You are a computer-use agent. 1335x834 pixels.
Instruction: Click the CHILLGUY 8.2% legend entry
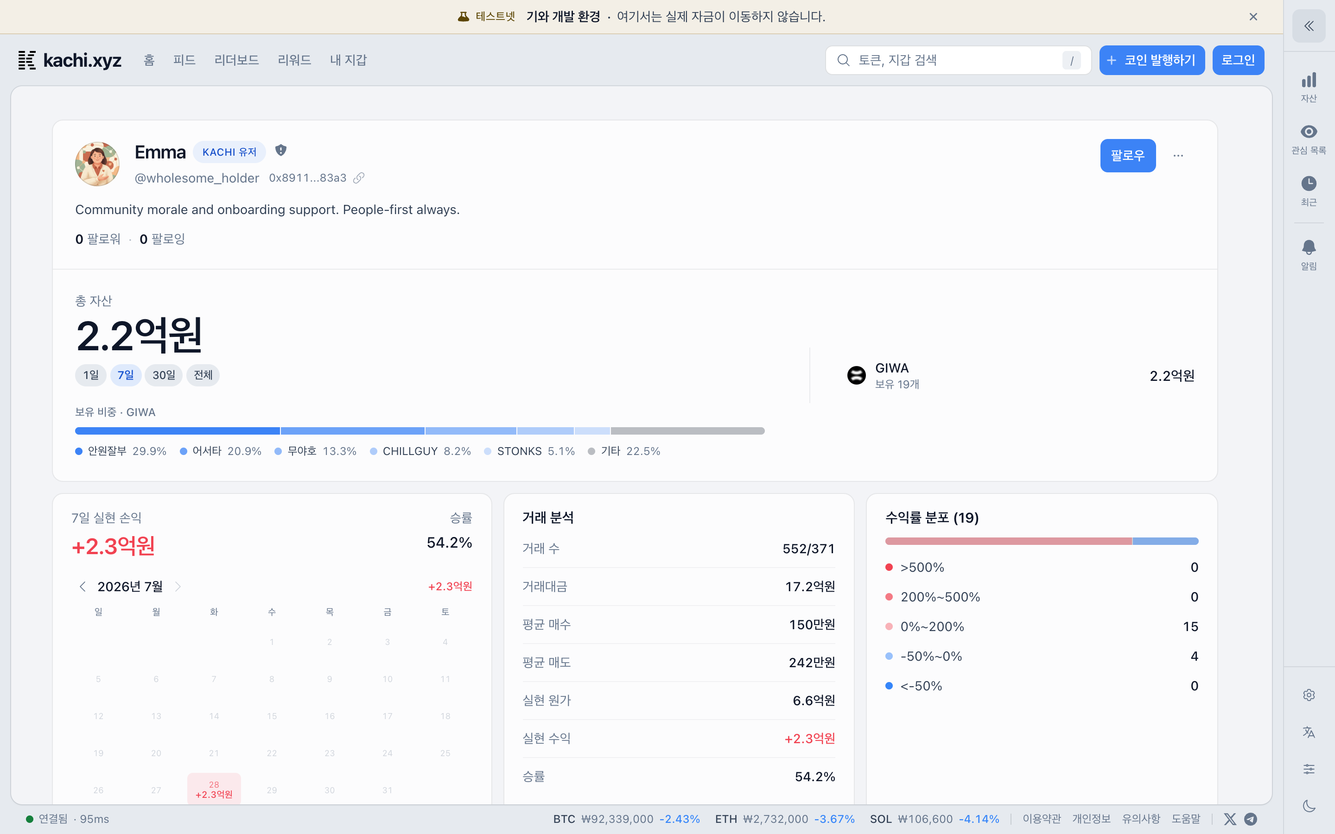(x=420, y=451)
